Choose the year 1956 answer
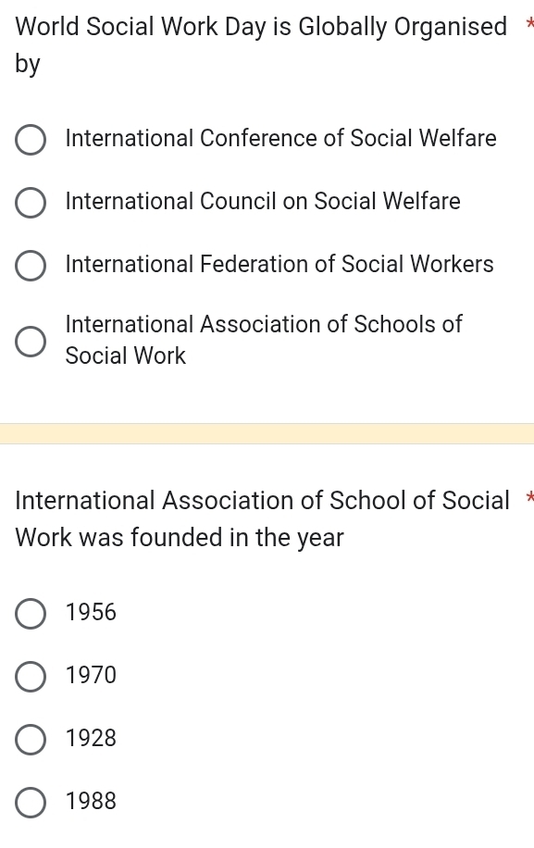534x848 pixels. pos(31,614)
